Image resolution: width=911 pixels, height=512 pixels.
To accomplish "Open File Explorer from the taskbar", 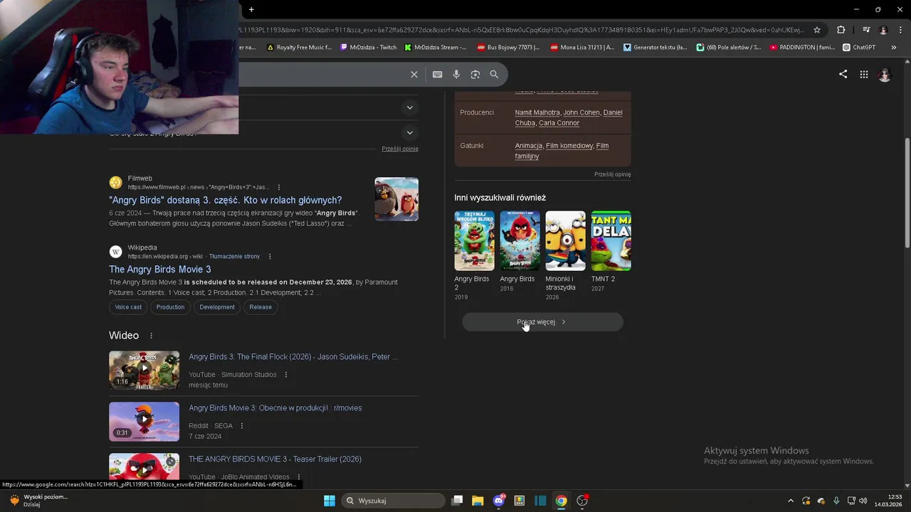I will [478, 501].
